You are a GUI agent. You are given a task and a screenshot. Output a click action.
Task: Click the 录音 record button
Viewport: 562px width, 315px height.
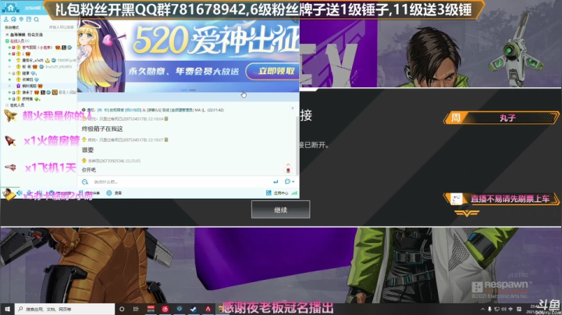(115, 193)
